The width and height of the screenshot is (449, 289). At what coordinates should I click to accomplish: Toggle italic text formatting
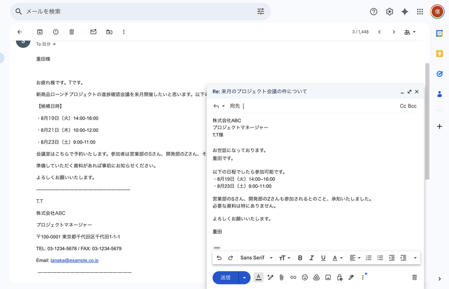coord(311,258)
